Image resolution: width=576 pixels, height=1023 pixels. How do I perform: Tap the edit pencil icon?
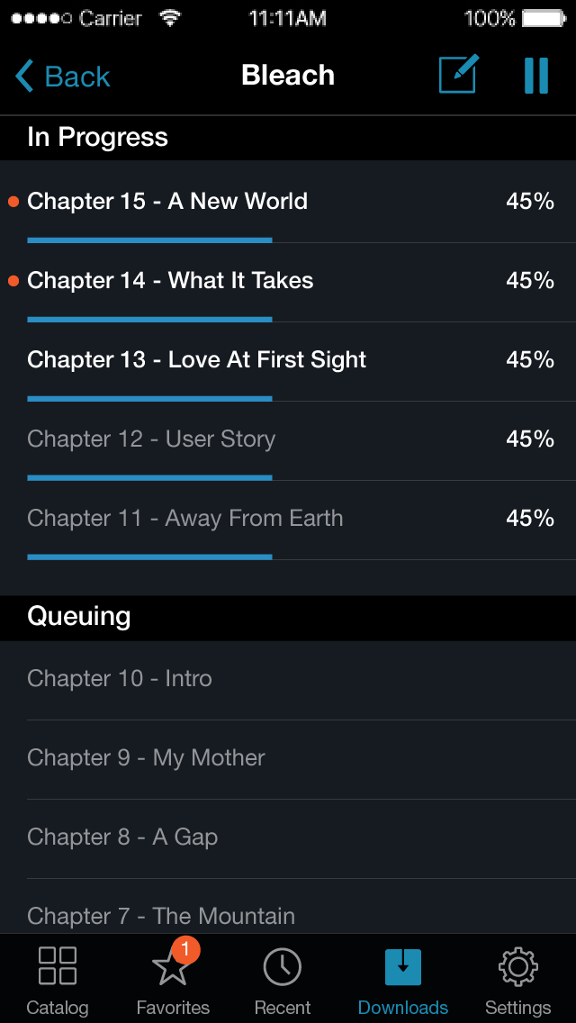[x=458, y=75]
